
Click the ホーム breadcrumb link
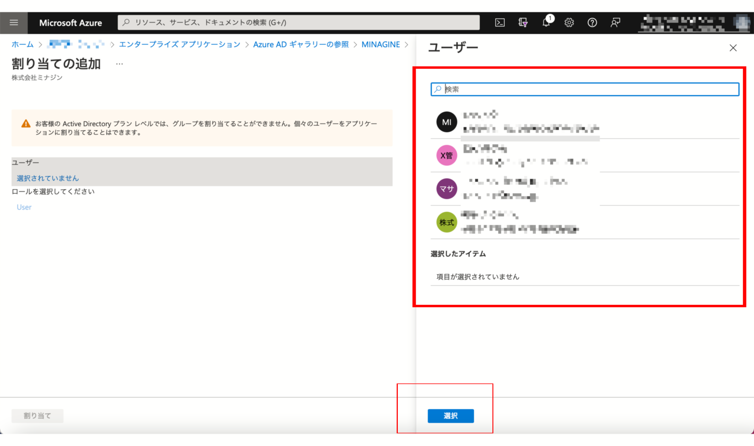(x=22, y=44)
